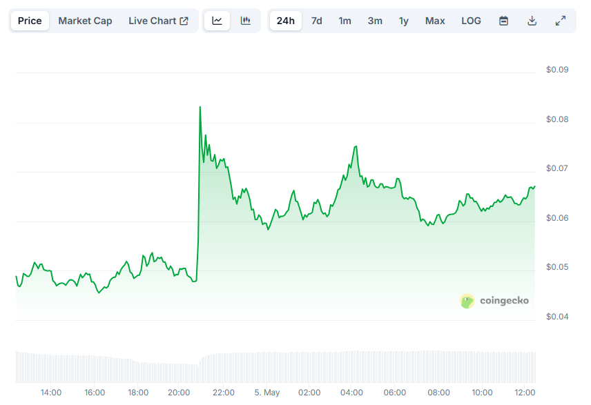591x405 pixels.
Task: Click the chart peak near 04:00
Action: pos(356,146)
